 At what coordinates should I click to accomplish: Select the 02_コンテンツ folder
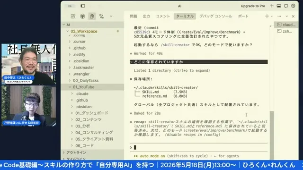point(92,119)
